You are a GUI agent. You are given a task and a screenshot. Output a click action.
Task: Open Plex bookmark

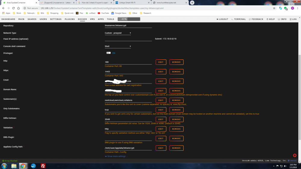coord(79,13)
